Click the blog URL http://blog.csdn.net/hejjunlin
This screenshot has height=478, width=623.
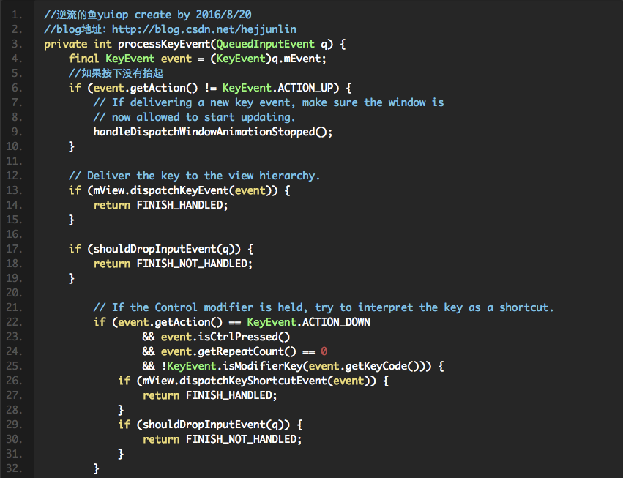204,29
